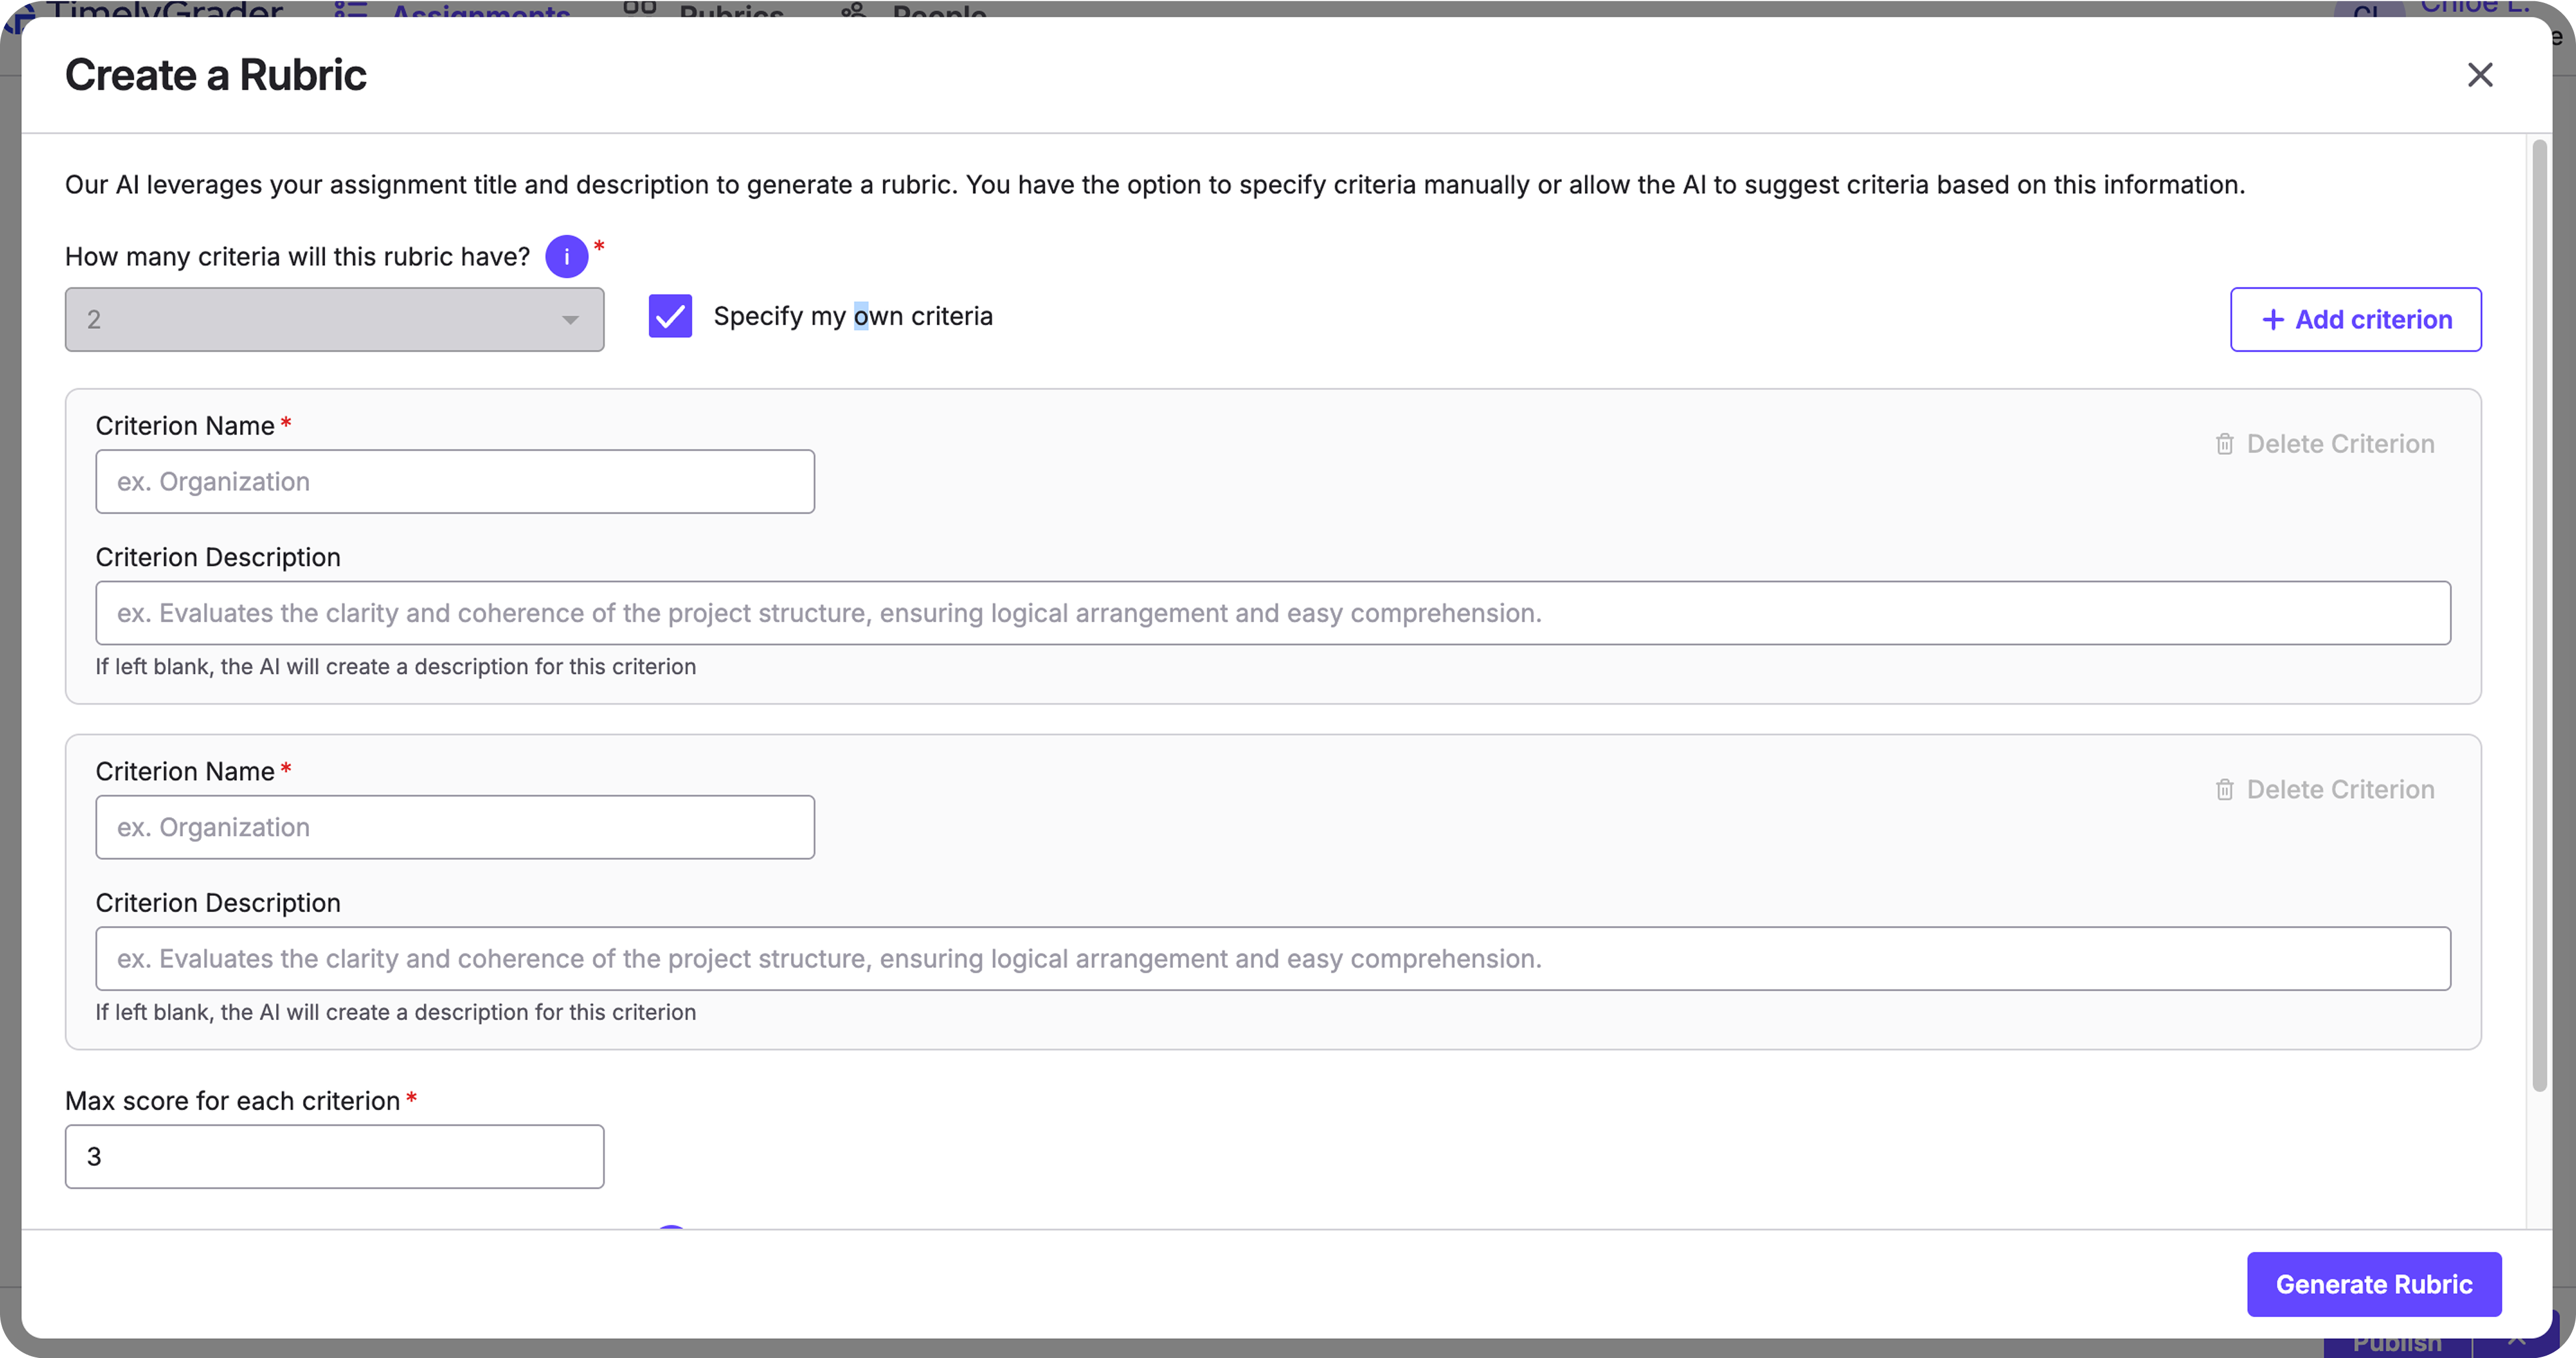Click the Add criterion button
Screen dimensions: 2576x1358
[2355, 320]
